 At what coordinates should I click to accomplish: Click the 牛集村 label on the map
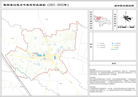pos(35,53)
